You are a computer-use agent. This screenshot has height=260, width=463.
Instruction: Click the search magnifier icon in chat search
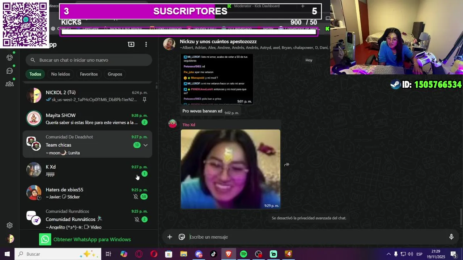33,60
